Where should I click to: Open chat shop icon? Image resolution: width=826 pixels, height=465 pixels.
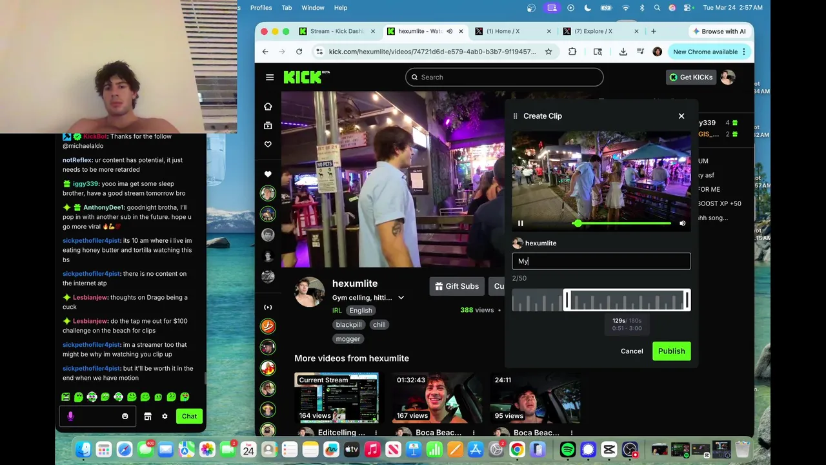tap(148, 417)
